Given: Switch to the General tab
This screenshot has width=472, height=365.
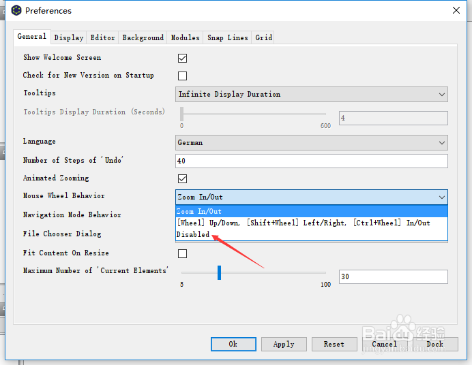Looking at the screenshot, I should click(x=32, y=37).
